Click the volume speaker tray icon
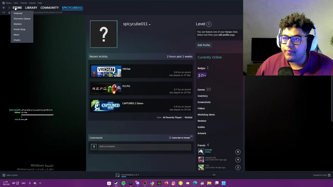Screen dimensions: 333x187 (x=13, y=183)
